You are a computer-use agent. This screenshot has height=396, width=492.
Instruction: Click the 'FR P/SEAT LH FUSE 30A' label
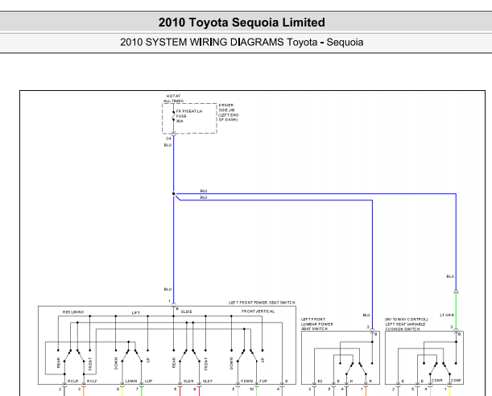pyautogui.click(x=189, y=116)
